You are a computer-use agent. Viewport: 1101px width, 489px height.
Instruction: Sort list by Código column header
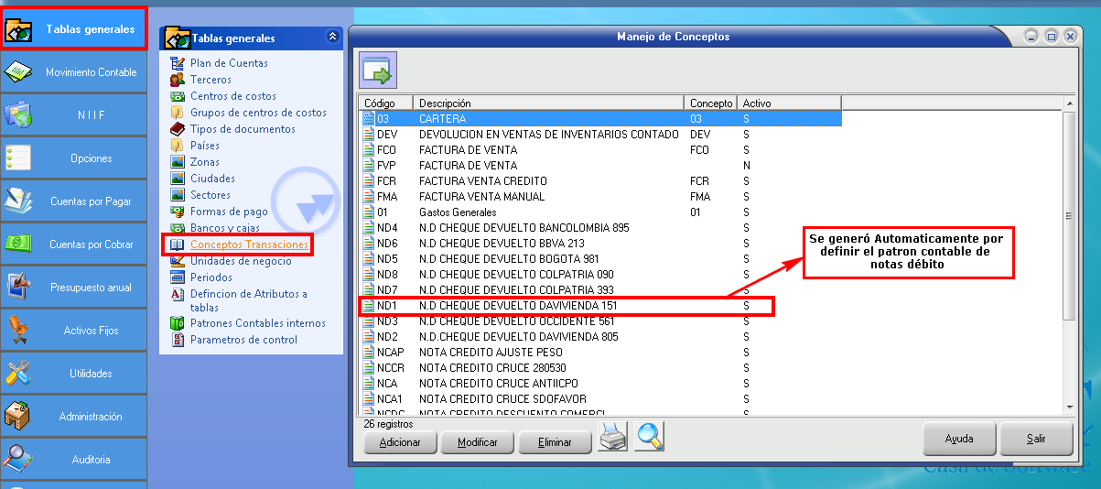click(385, 103)
